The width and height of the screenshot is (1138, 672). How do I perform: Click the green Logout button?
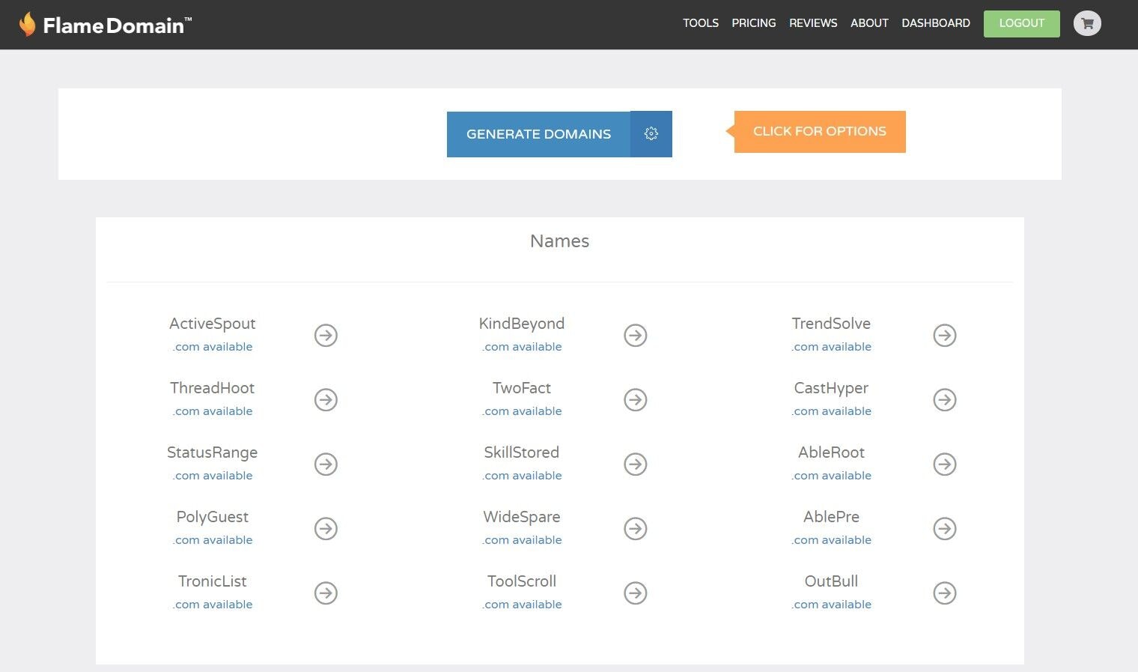pyautogui.click(x=1021, y=23)
